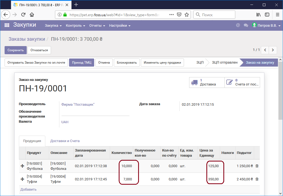Open site information icon in address bar

[60, 15]
